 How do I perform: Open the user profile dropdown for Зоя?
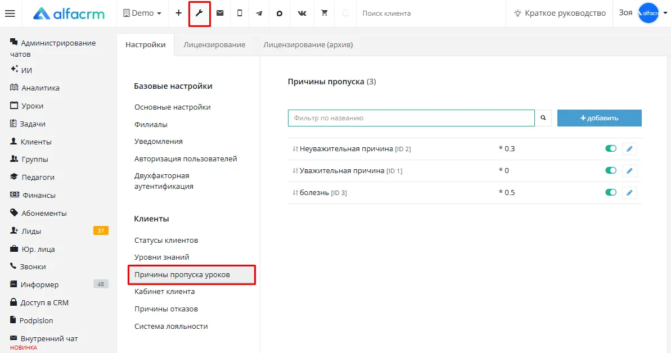[642, 13]
